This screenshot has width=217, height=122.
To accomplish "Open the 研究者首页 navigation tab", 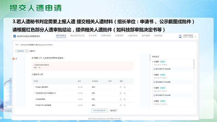I will click(x=61, y=36).
